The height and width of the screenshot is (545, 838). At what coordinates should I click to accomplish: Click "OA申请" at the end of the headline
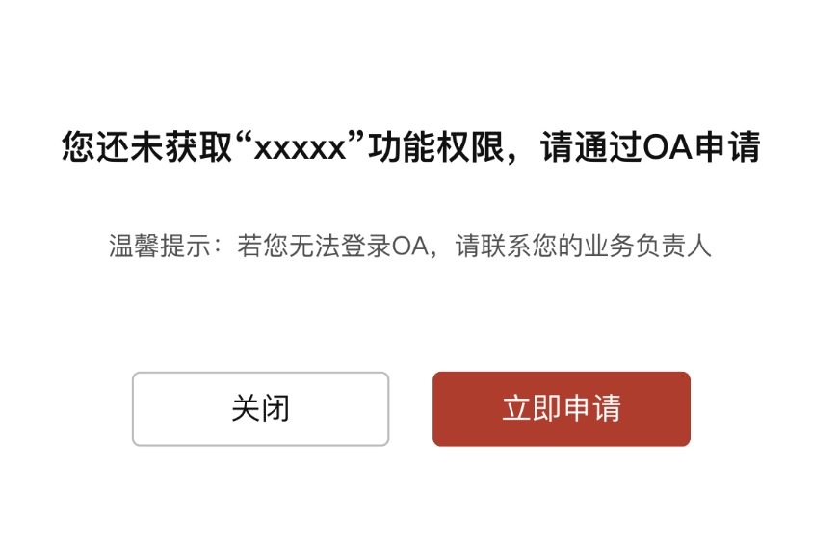(701, 146)
